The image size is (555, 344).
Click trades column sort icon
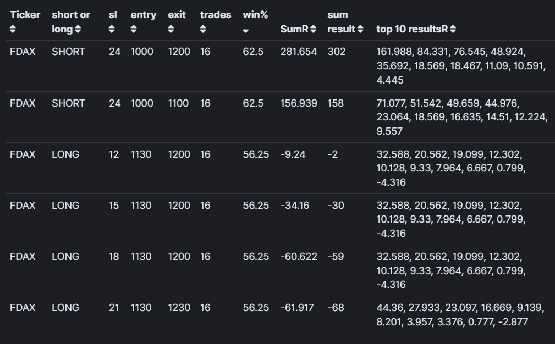click(203, 29)
